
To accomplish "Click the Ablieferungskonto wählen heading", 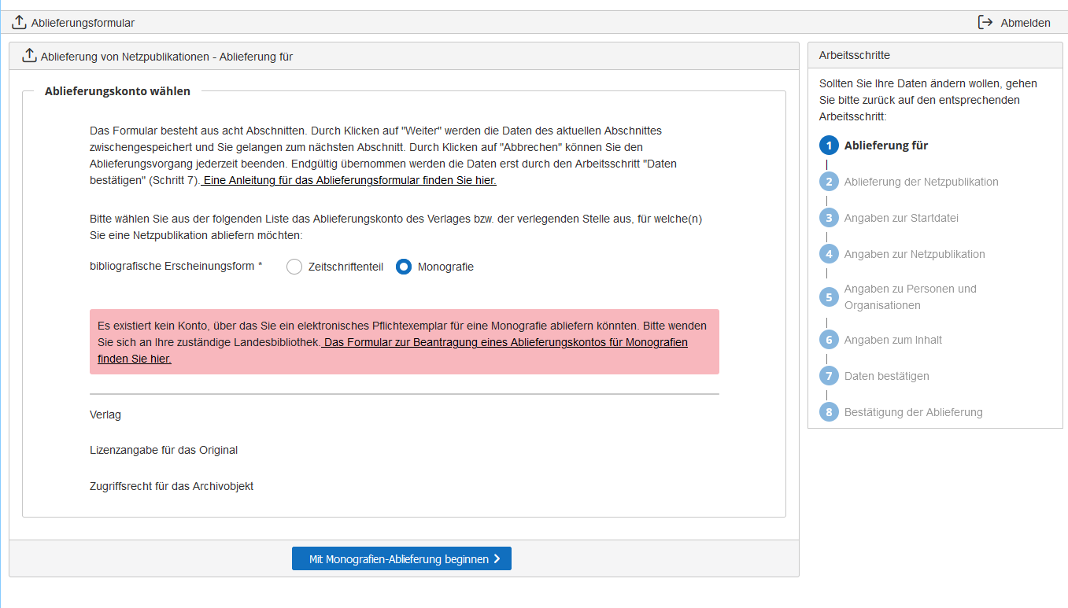I will pos(117,91).
